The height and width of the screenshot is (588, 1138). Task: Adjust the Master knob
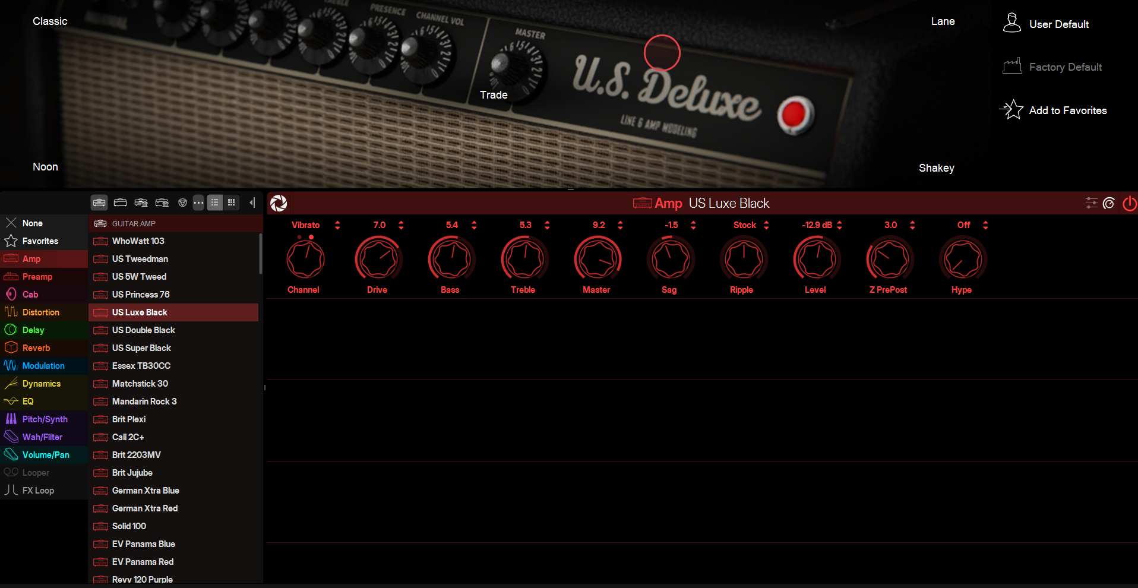click(598, 259)
